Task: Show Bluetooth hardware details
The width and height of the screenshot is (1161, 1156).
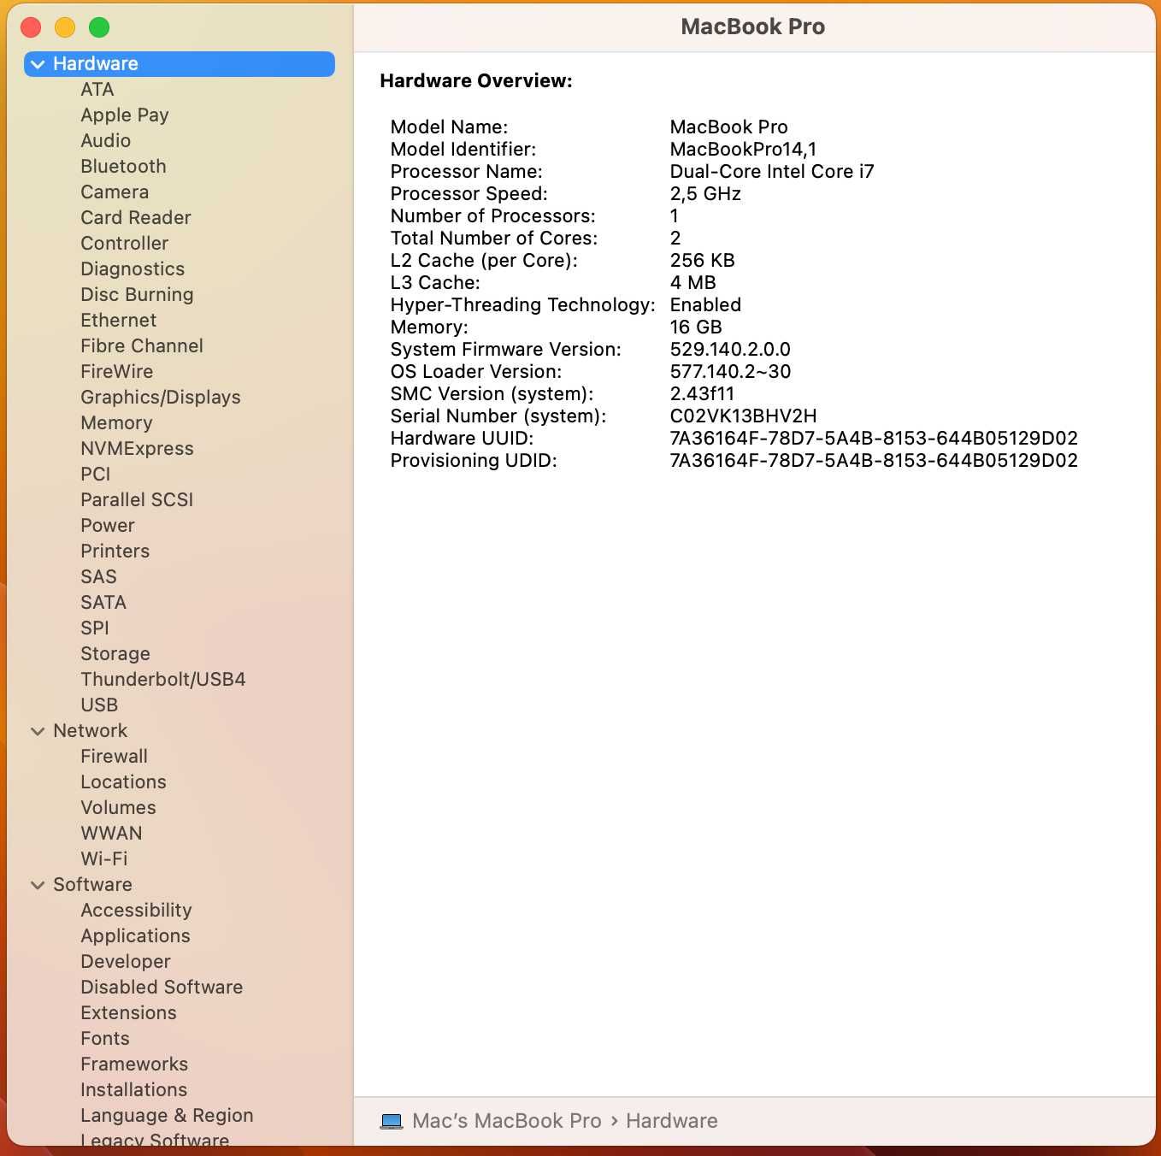Action: 123,167
